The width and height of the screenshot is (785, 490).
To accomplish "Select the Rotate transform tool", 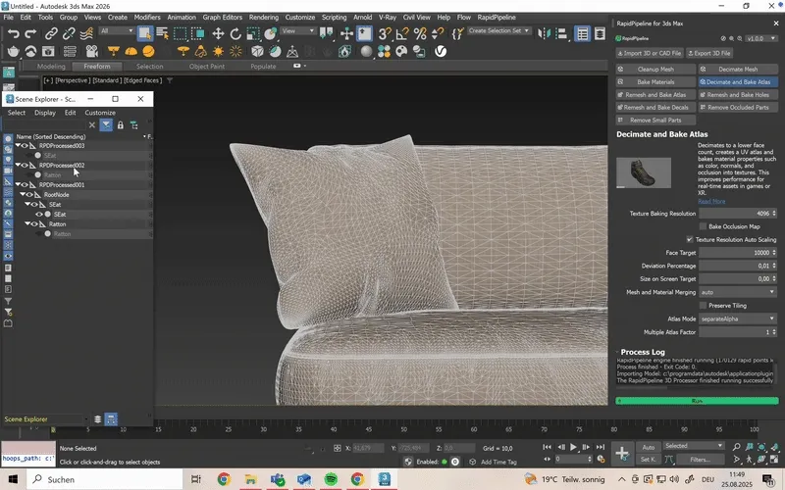I will pos(236,33).
